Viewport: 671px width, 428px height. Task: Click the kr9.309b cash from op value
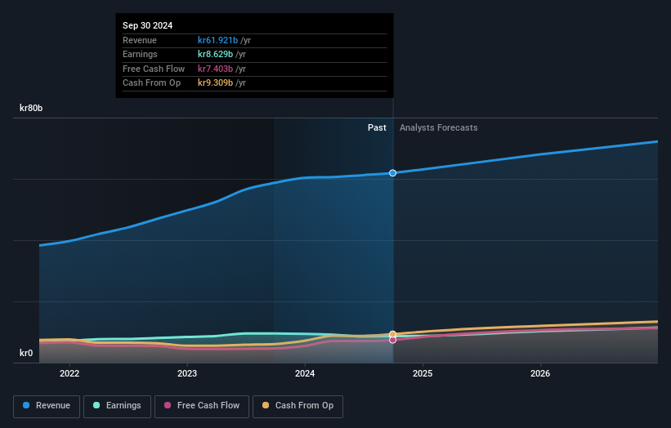tap(215, 83)
